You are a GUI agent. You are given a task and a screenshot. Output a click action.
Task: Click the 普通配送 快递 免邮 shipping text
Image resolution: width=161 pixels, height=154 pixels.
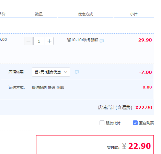click(48, 87)
